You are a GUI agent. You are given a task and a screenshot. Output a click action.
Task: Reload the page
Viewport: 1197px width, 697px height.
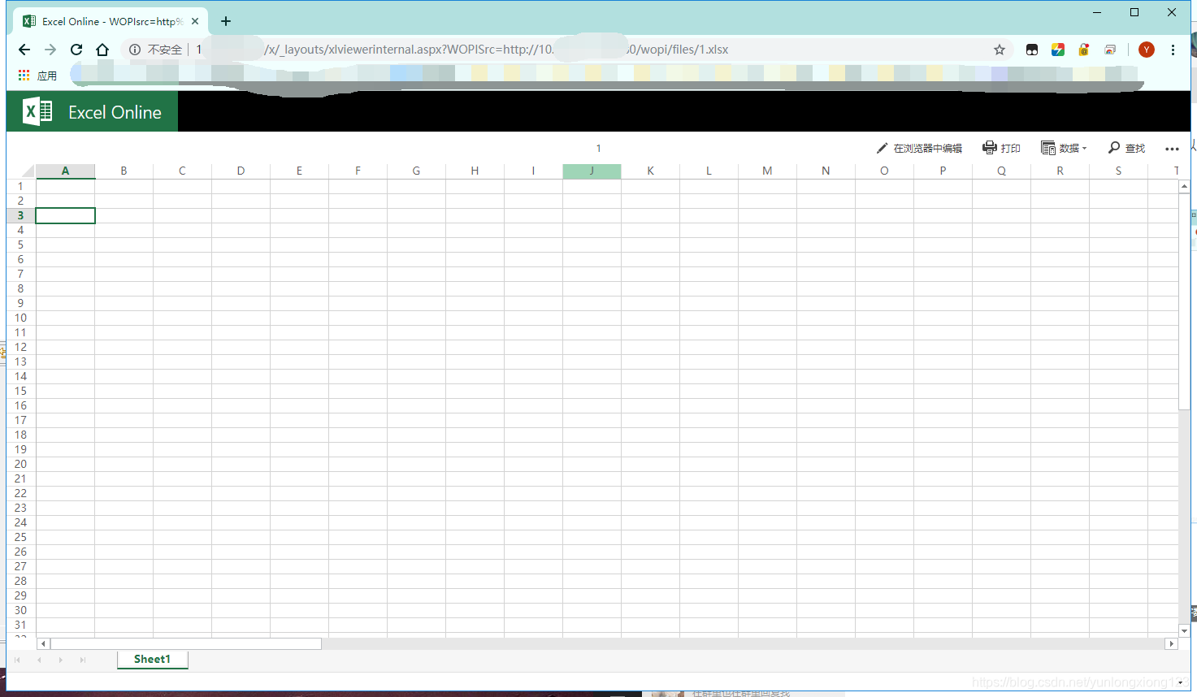tap(76, 50)
